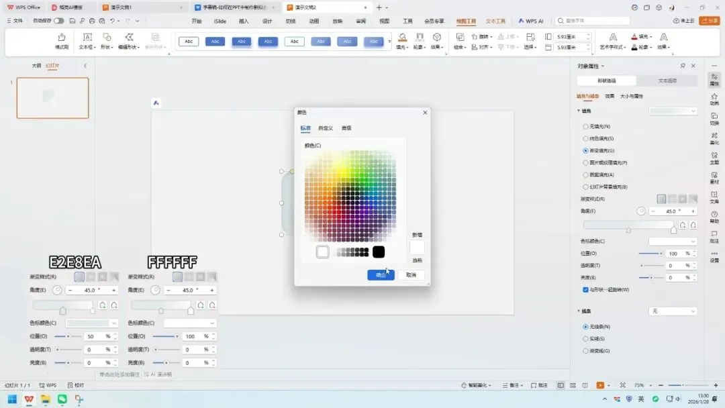
Task: Select Gradient fill (渐变填充) radio button
Action: (585, 150)
